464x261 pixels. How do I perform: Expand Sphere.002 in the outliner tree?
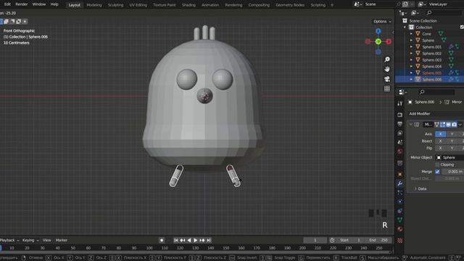411,53
